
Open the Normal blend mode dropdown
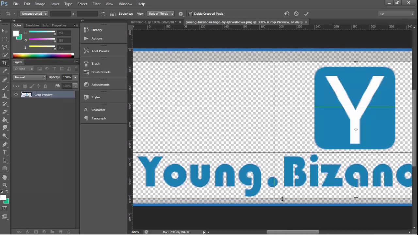coord(30,77)
